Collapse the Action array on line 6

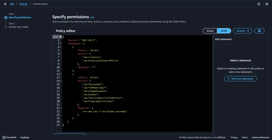[61, 54]
